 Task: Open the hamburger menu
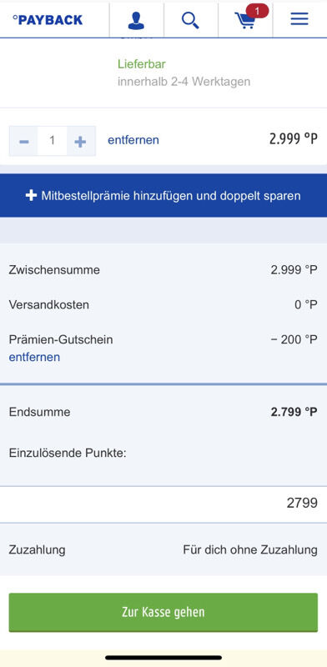299,18
